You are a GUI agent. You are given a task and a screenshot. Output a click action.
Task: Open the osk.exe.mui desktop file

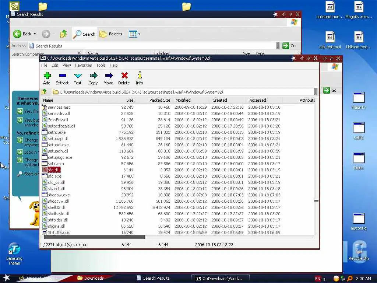point(330,40)
